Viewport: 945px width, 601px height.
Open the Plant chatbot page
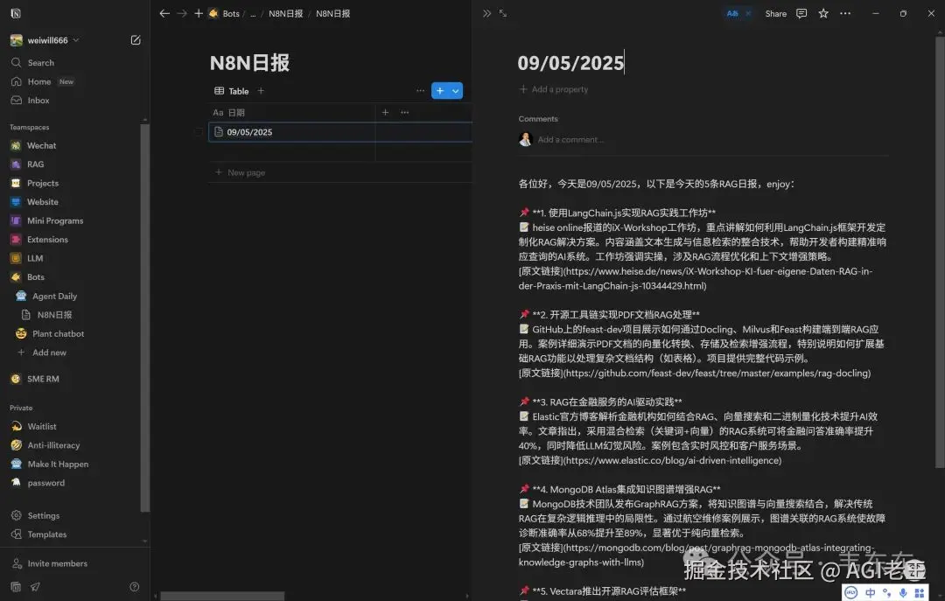(x=59, y=333)
